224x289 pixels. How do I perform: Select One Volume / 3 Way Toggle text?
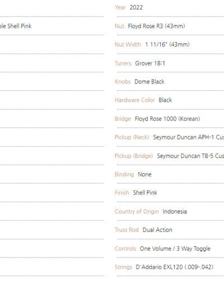point(175,249)
